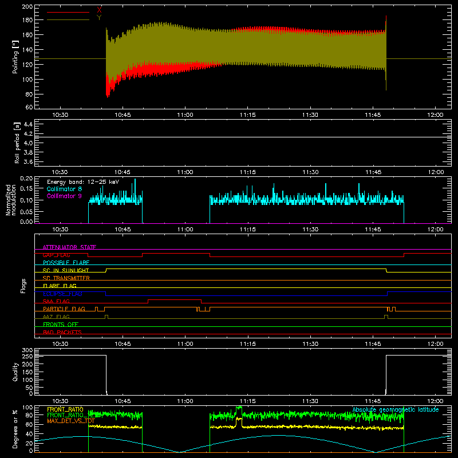Click the ECLIPSE_FLAG label

click(62, 294)
